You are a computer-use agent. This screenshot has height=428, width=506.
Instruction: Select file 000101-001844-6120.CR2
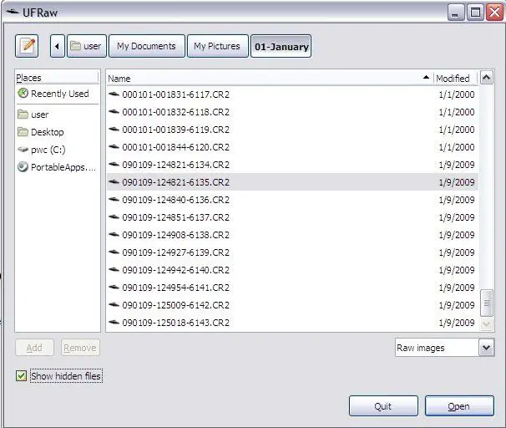coord(292,147)
